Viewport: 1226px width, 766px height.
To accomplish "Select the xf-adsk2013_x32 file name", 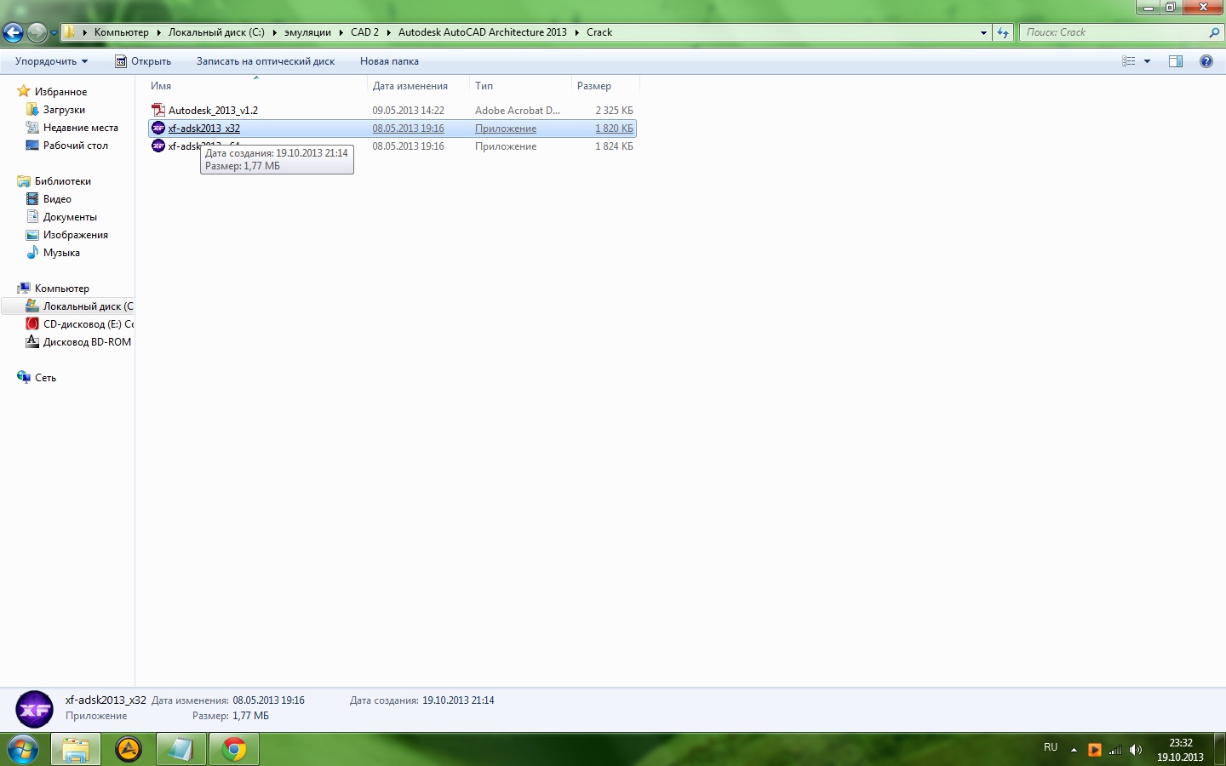I will [x=204, y=129].
